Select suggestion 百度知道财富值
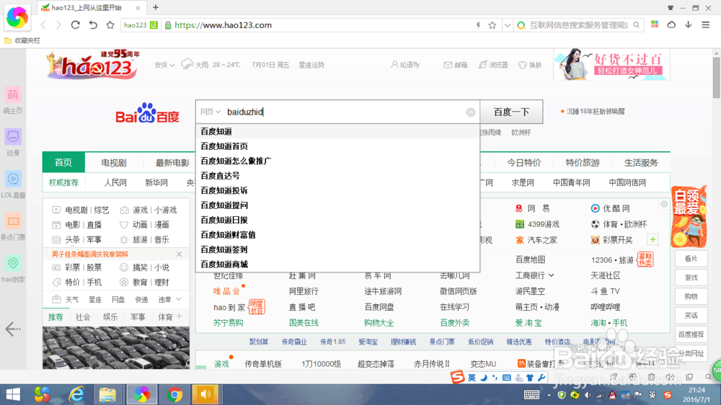The height and width of the screenshot is (405, 721). 338,234
